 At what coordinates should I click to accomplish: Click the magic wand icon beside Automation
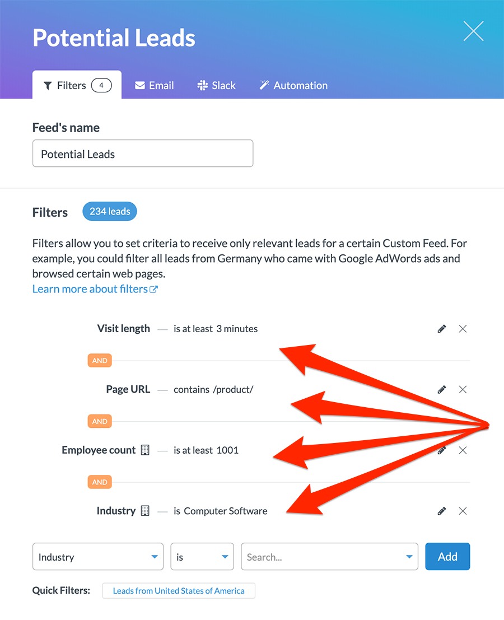pos(263,85)
